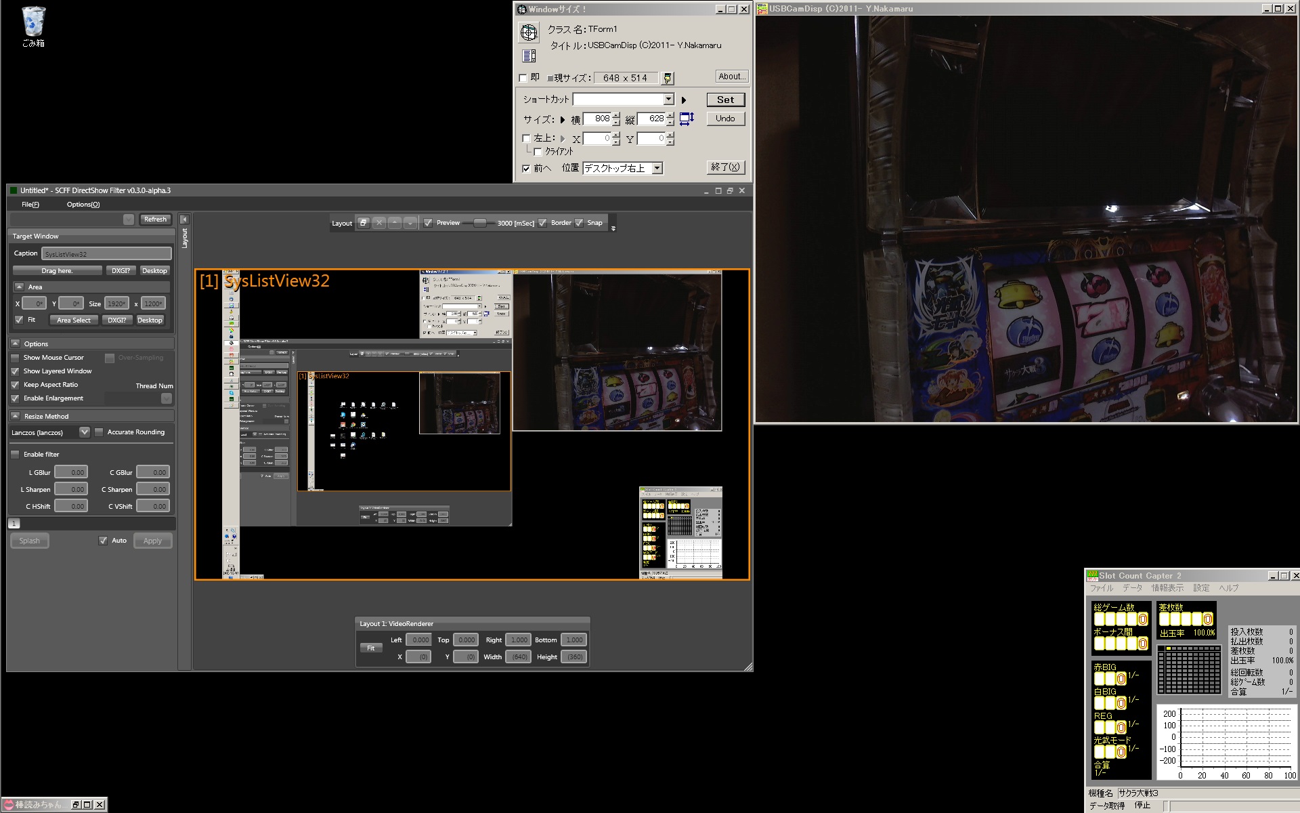This screenshot has width=1300, height=813.
Task: Toggle the Snap checkbox in Layout toolbar
Action: tap(579, 222)
